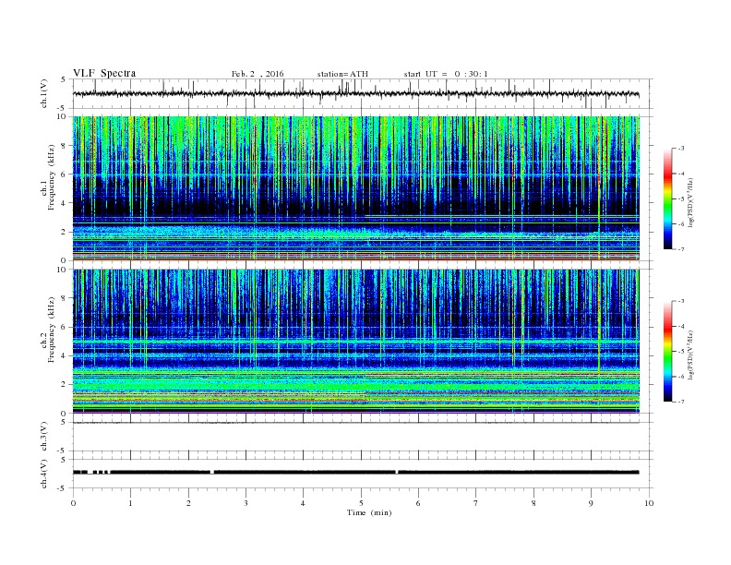Click the "VLF Spectra" plot title
This screenshot has height=565, width=731.
tap(104, 73)
